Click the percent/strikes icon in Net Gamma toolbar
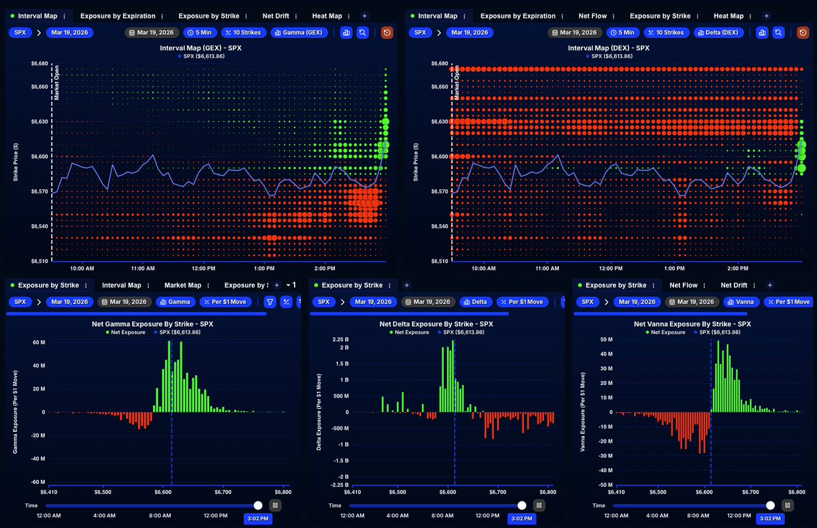Image resolution: width=817 pixels, height=528 pixels. click(286, 302)
